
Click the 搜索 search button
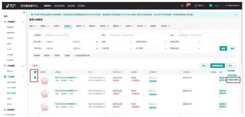point(223,48)
